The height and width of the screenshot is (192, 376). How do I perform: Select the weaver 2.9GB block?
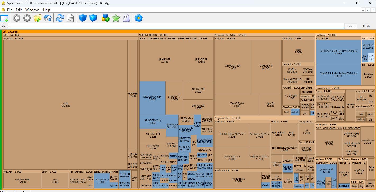[x=329, y=143]
